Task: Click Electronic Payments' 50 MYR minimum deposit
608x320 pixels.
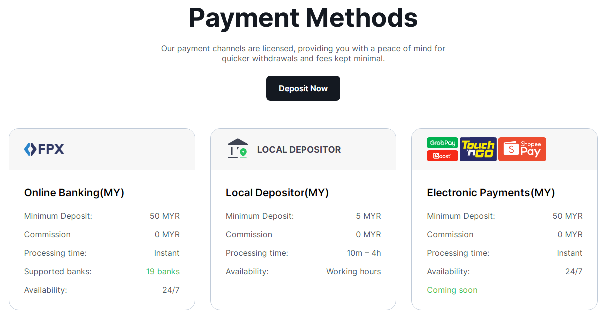Action: pyautogui.click(x=568, y=216)
